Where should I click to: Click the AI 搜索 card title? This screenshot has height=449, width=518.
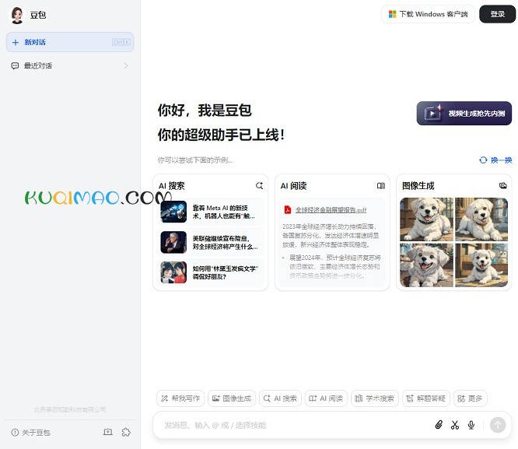click(x=171, y=186)
